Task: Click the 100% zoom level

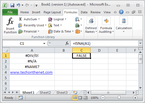Action: point(94,98)
